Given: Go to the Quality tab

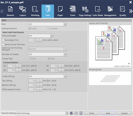Looking at the screenshot, I should [x=123, y=11].
